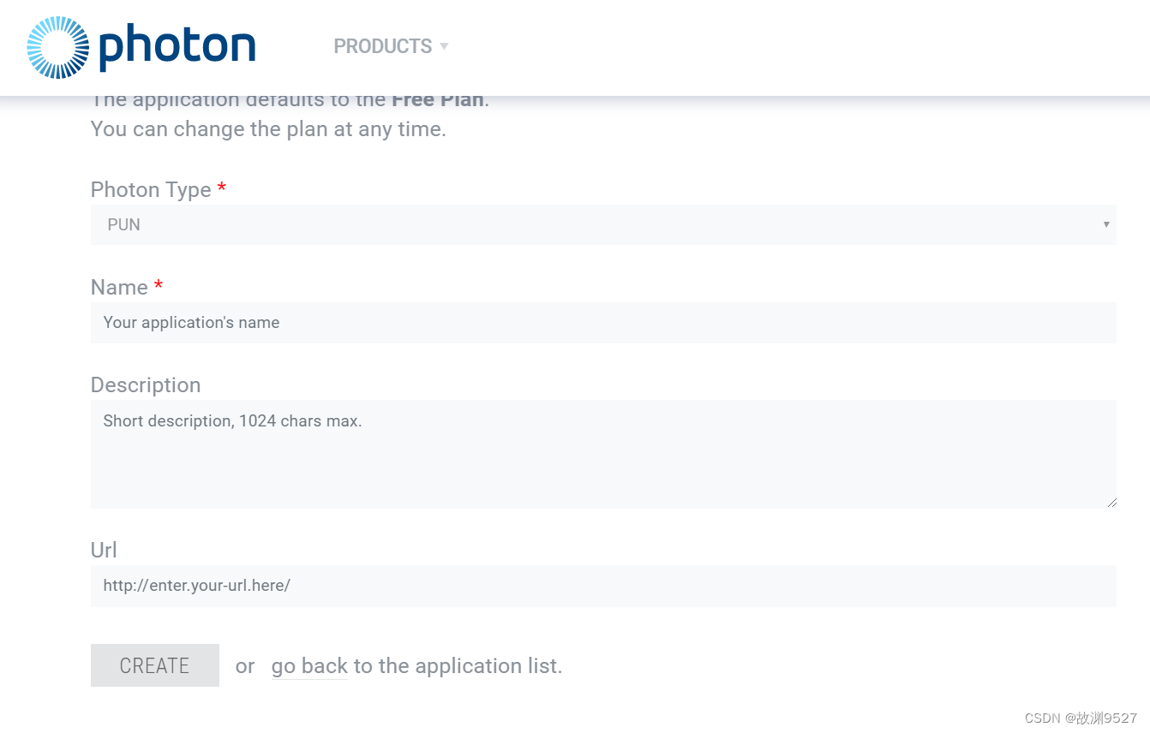Click the Description textarea resize handle

pyautogui.click(x=1111, y=503)
